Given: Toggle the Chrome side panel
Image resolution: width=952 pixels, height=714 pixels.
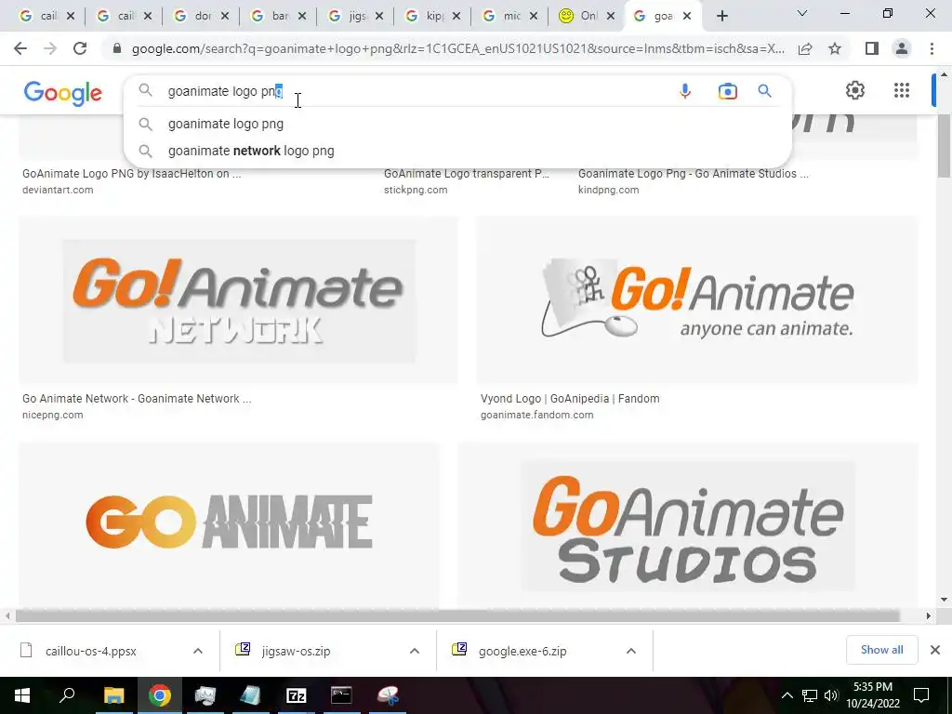Looking at the screenshot, I should [x=872, y=48].
